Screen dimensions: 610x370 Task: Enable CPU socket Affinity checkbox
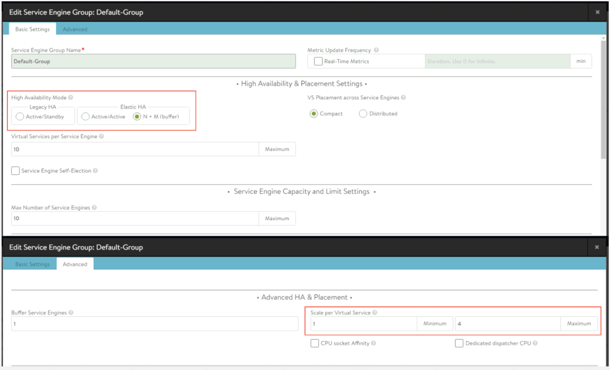click(x=315, y=343)
